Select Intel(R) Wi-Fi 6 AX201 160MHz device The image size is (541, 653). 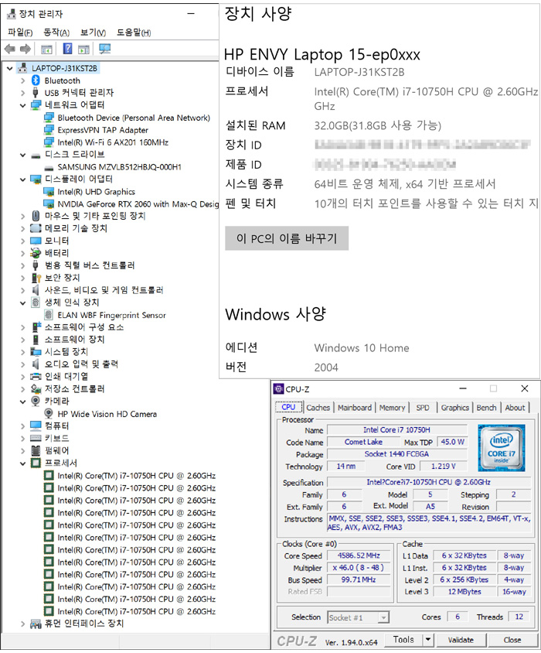113,142
